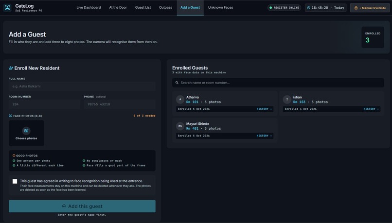Viewport: 392px width, 223px height.
Task: Switch to the Outpass tab
Action: [x=165, y=7]
